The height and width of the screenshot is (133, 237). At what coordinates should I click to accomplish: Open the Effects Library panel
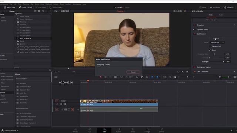pos(25,7)
